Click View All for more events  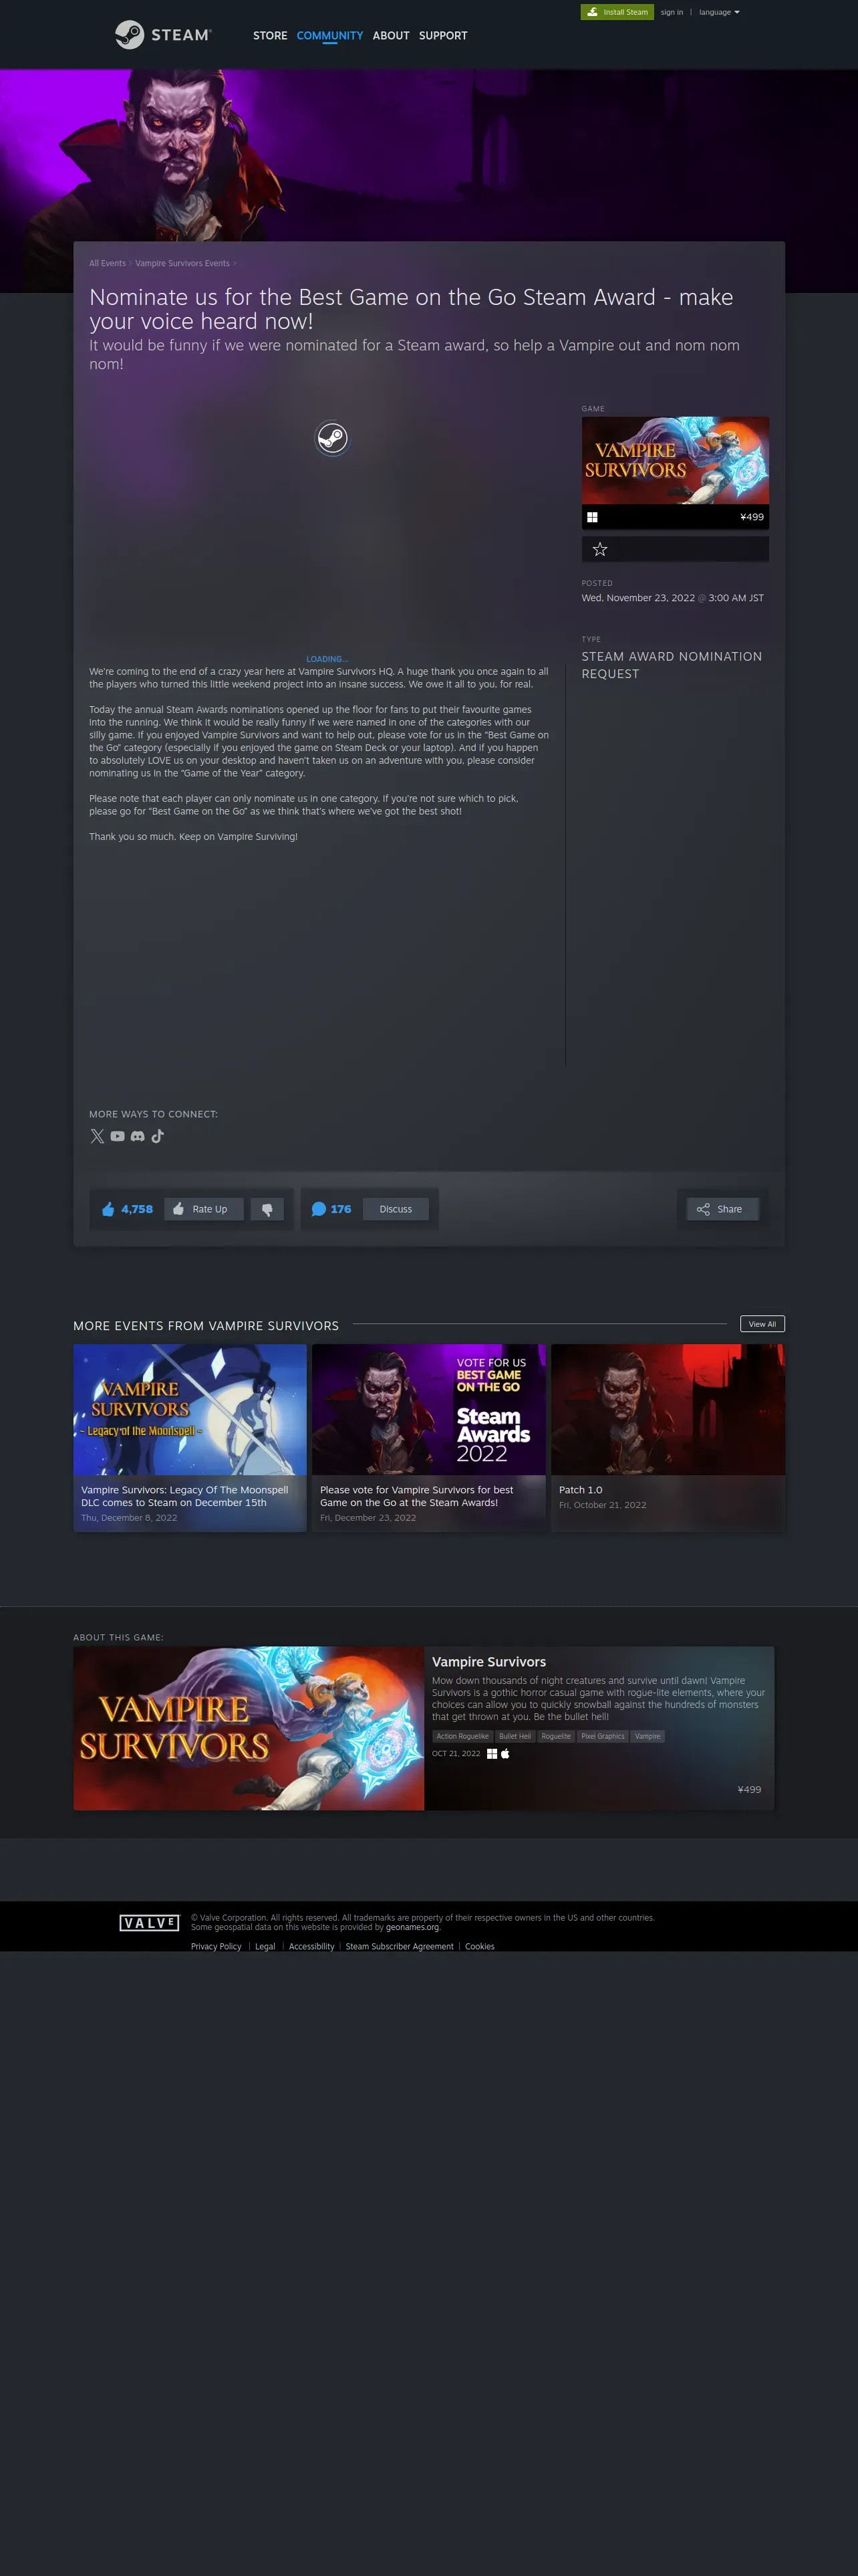coord(762,1324)
